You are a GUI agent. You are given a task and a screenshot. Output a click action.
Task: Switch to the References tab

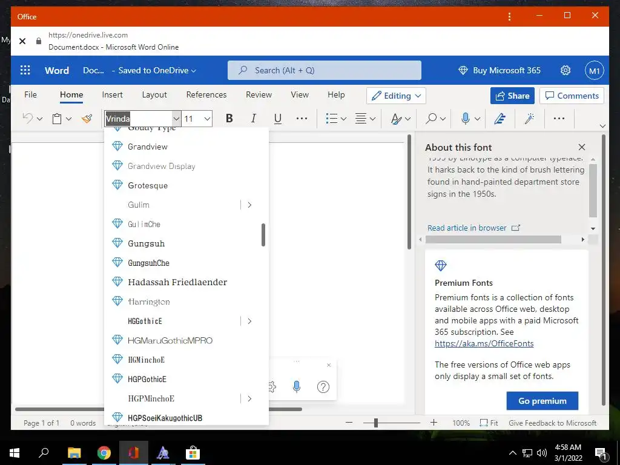[206, 94]
